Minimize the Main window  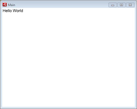tap(113, 5)
